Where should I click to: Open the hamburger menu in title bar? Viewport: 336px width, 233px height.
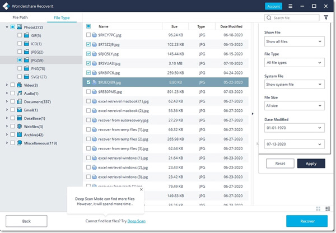tap(291, 6)
